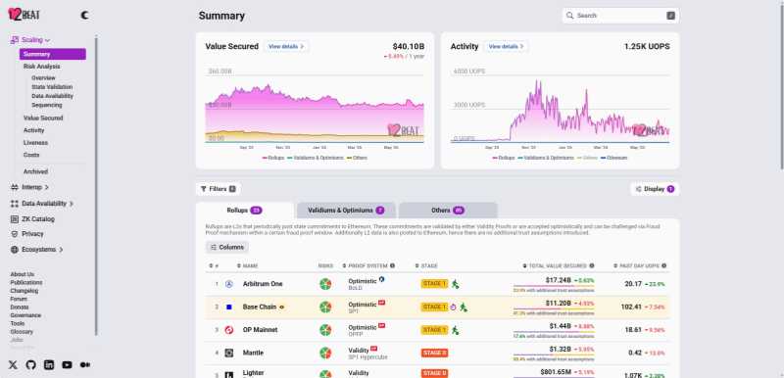This screenshot has height=378, width=784.
Task: Expand the Data Availability chevron
Action: click(x=71, y=204)
